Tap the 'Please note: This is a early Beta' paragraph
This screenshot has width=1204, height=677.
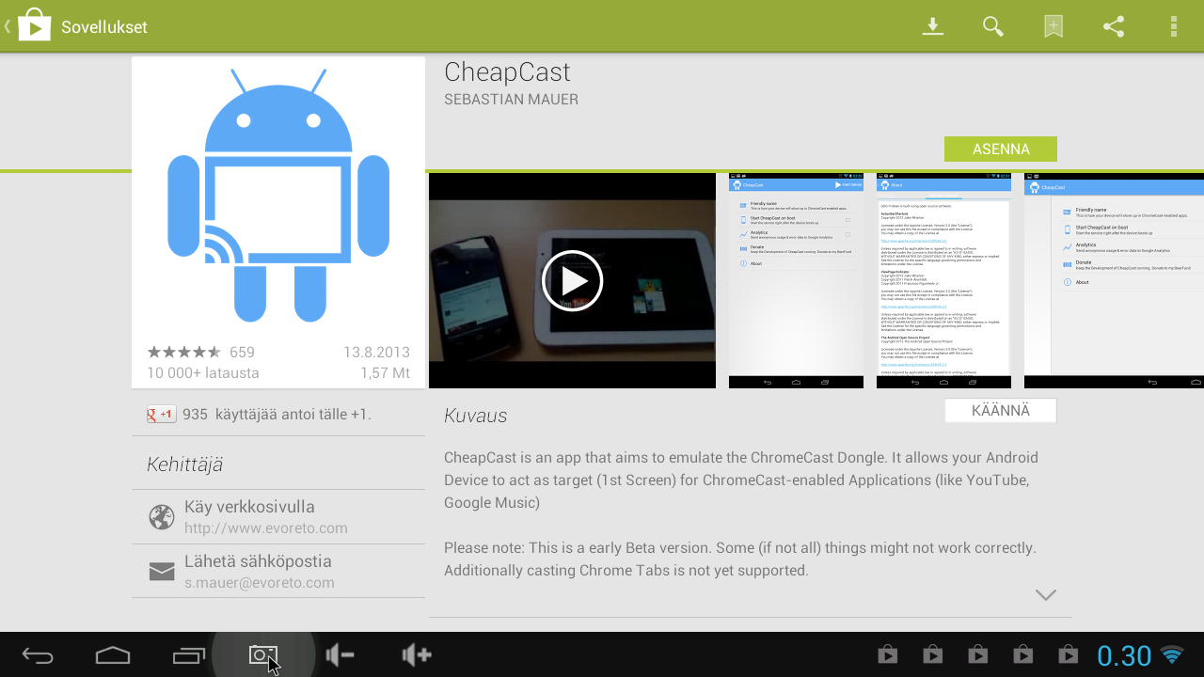coord(740,559)
